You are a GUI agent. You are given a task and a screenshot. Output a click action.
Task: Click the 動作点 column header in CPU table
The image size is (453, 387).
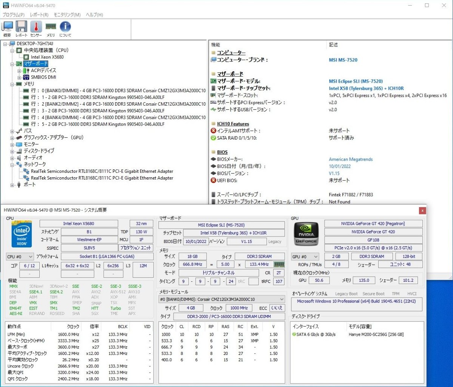coord(14,326)
